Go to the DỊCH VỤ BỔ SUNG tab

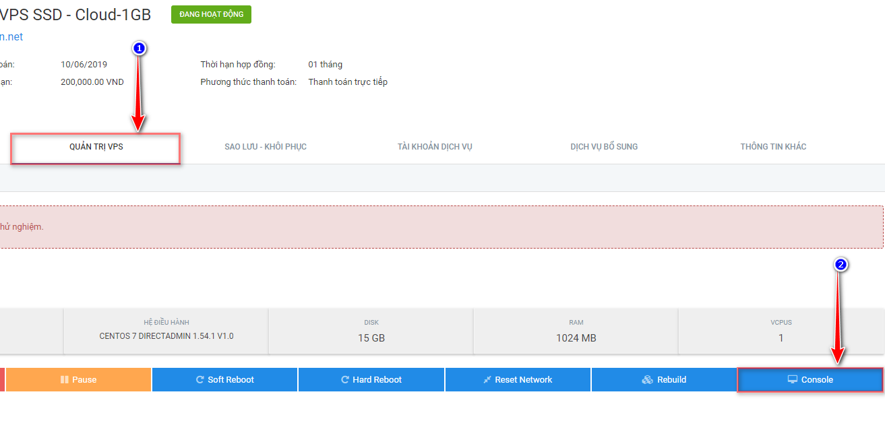pyautogui.click(x=604, y=147)
